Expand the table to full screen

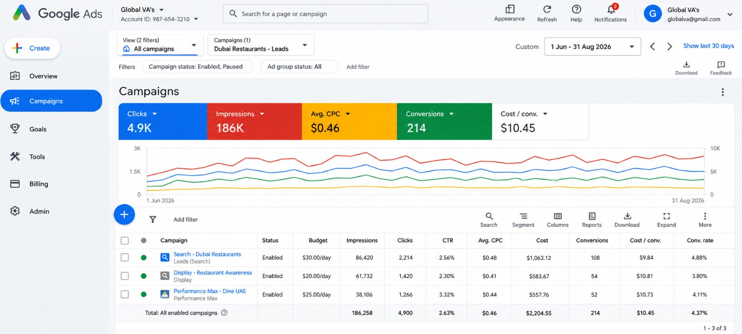click(666, 220)
